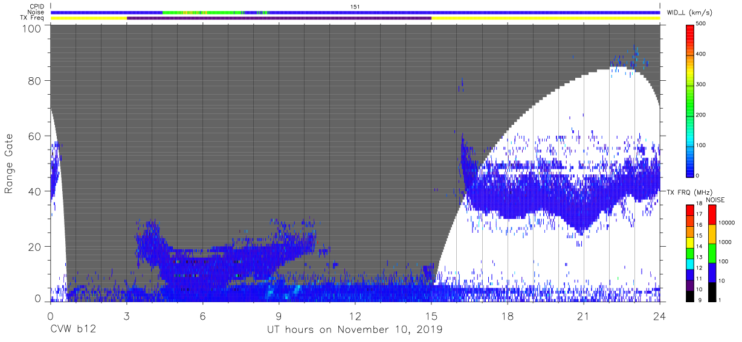
Task: Click the 80 range gate tick label
Action: (34, 81)
